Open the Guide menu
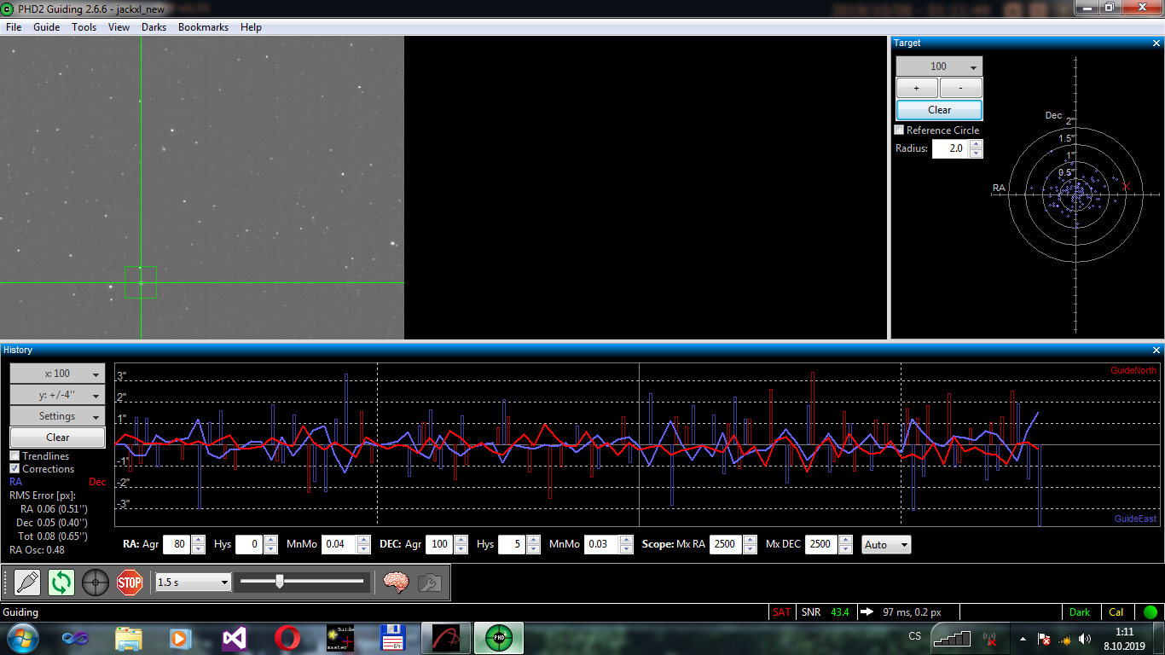This screenshot has height=655, width=1165. pyautogui.click(x=46, y=27)
